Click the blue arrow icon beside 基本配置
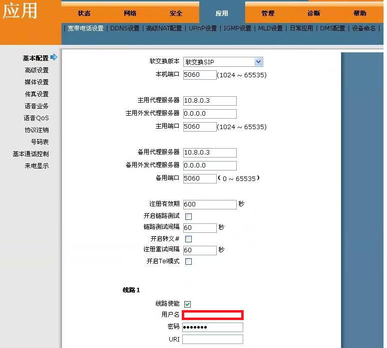387x348 pixels. pos(54,57)
